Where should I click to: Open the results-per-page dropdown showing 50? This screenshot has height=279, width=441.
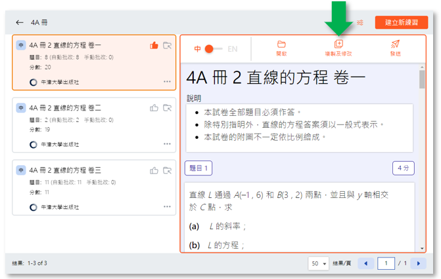(x=318, y=263)
